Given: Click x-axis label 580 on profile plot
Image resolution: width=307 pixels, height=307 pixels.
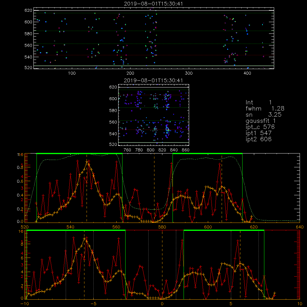Looking at the screenshot, I should click(162, 227).
